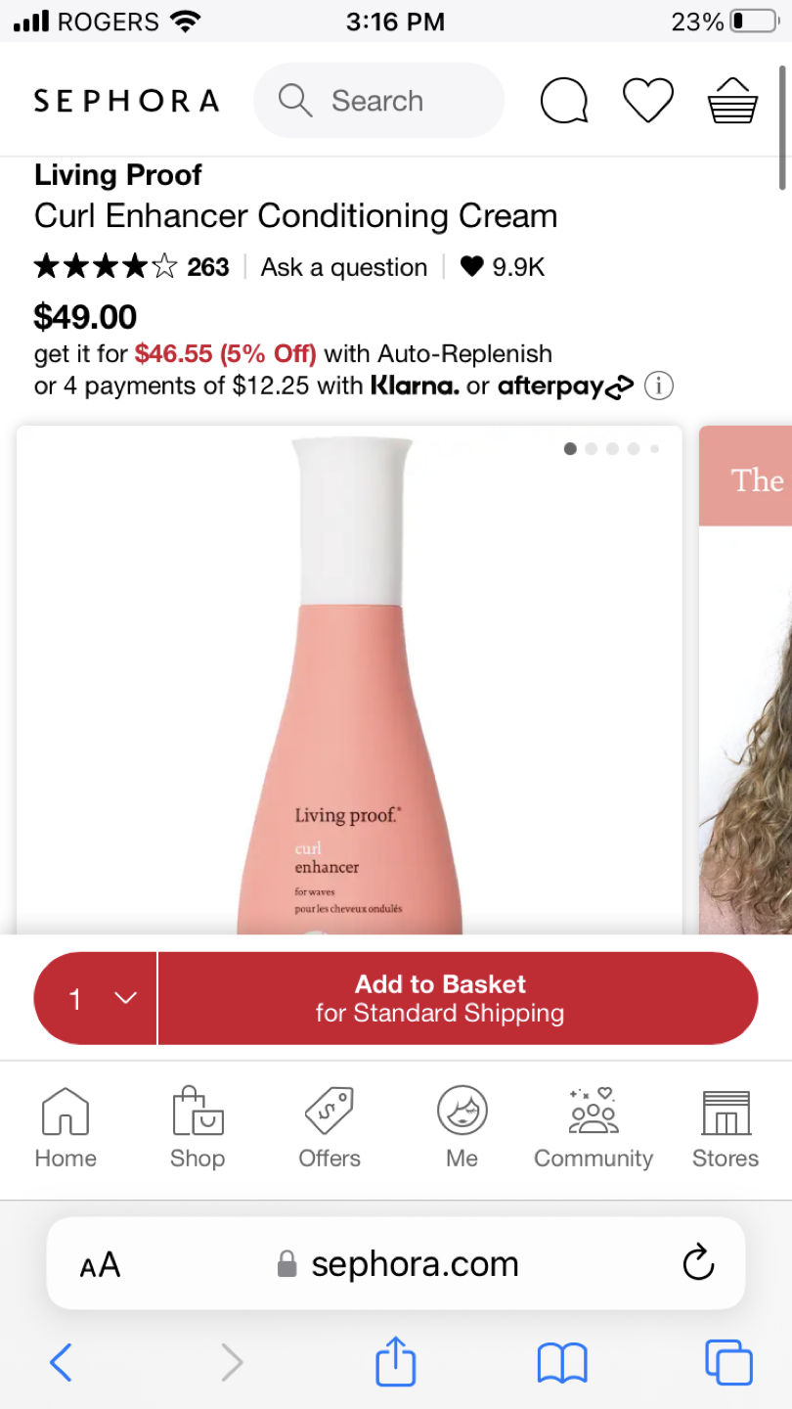
Task: Tap the Ask a question link
Action: coord(344,267)
